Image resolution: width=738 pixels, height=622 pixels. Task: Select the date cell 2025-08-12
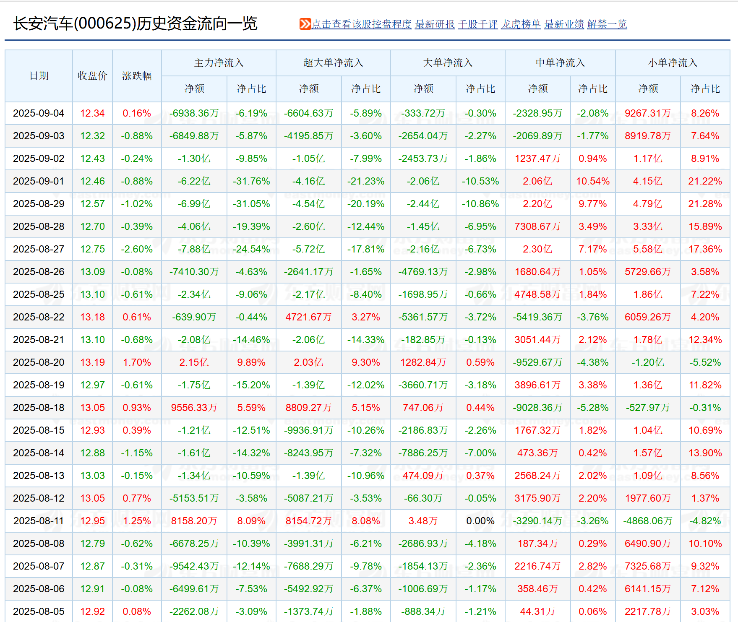point(39,498)
